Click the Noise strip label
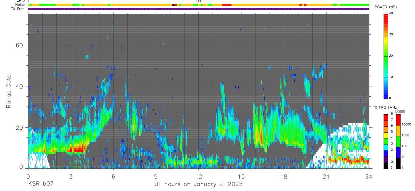Image resolution: width=415 pixels, height=191 pixels. click(20, 5)
